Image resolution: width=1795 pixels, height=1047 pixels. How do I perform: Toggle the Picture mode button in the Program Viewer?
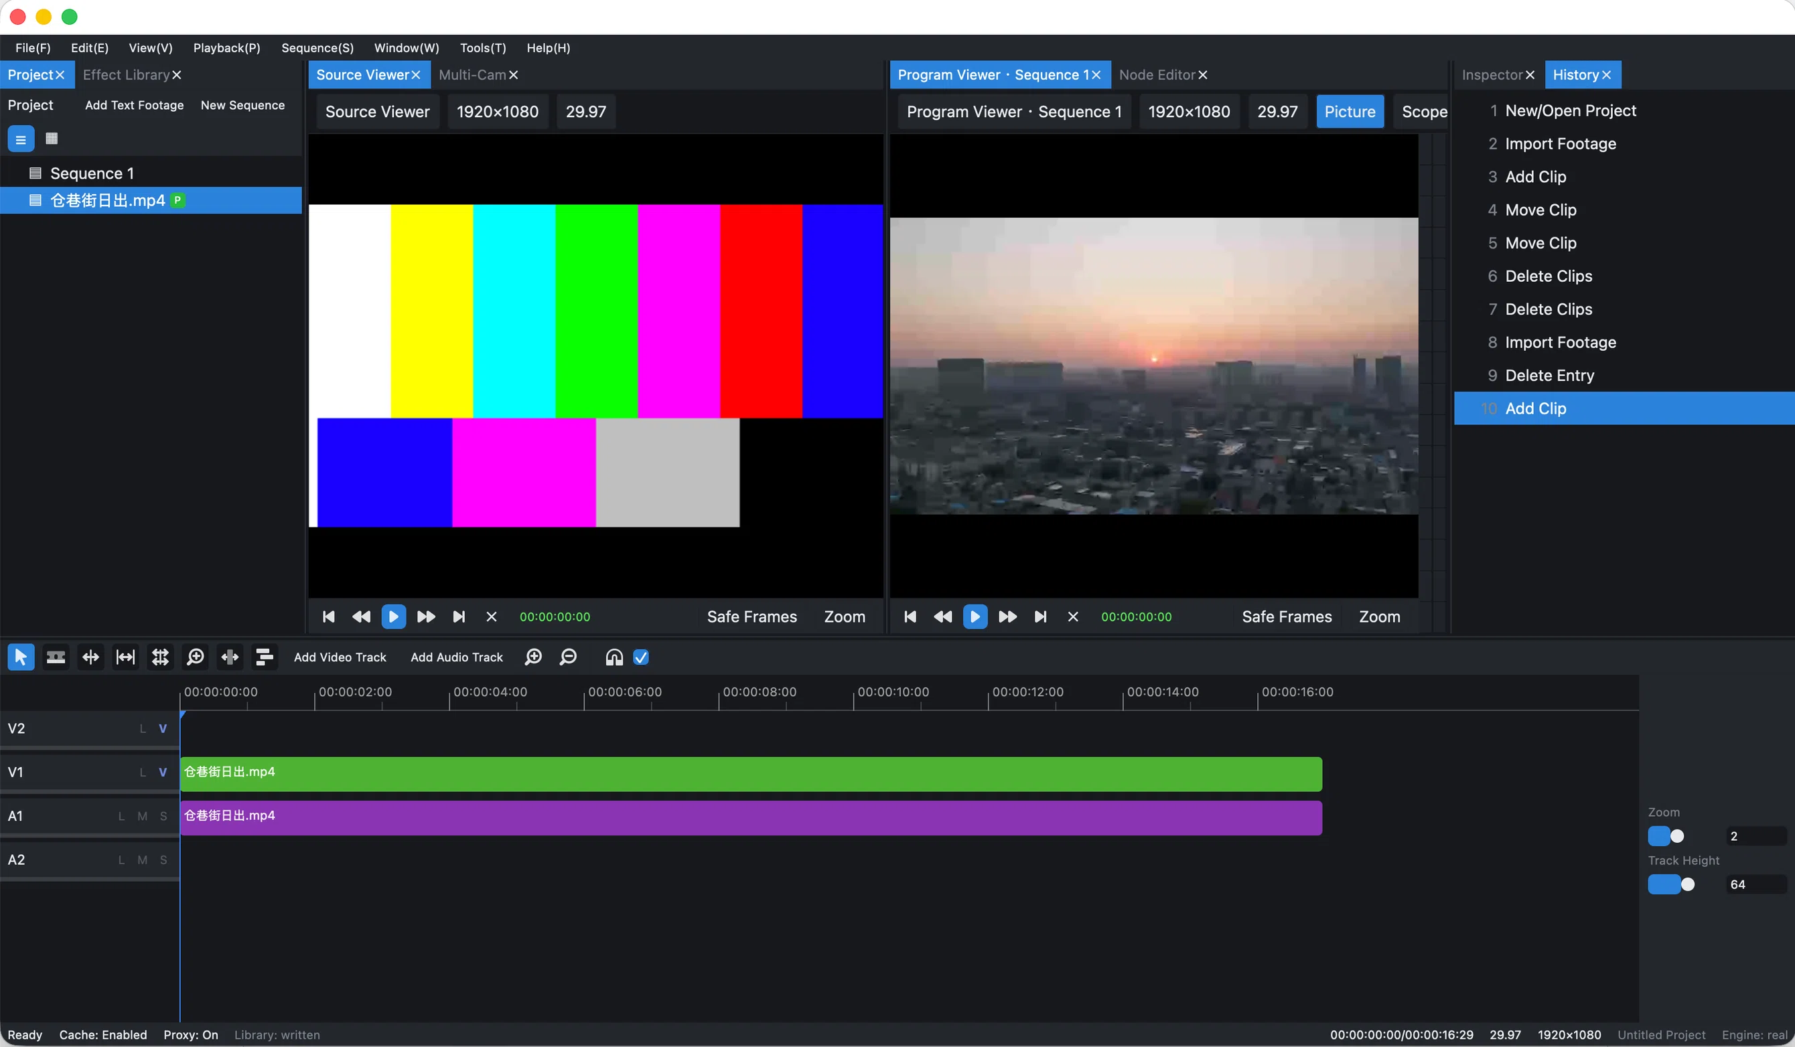tap(1349, 112)
